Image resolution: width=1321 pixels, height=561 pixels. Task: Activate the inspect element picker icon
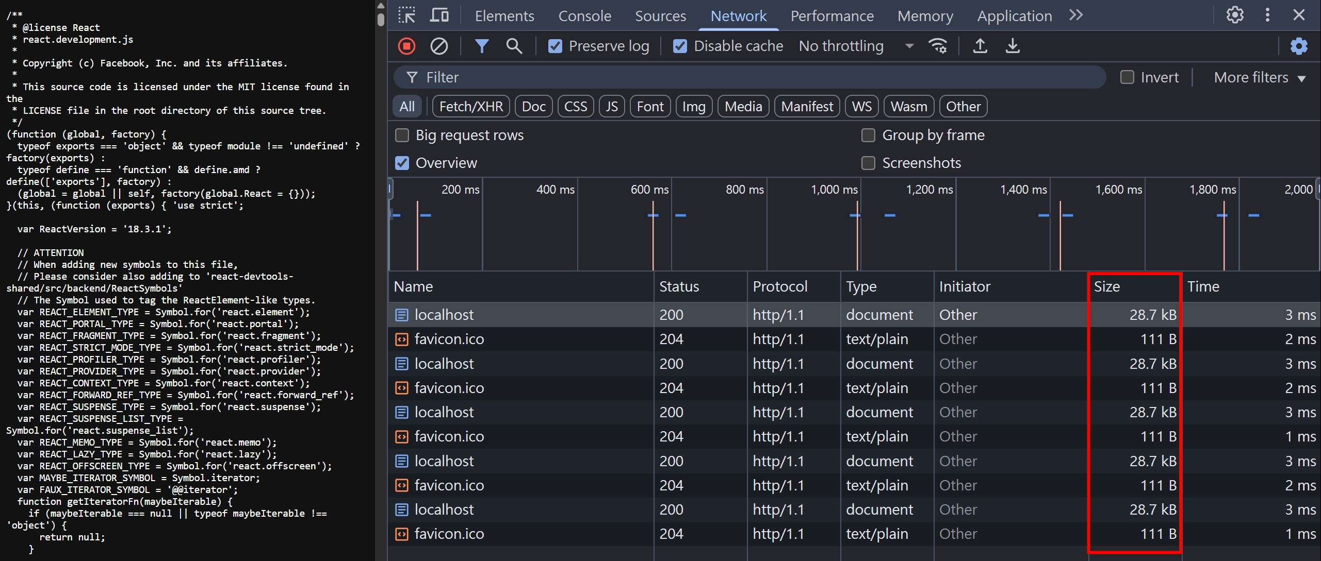pyautogui.click(x=406, y=15)
